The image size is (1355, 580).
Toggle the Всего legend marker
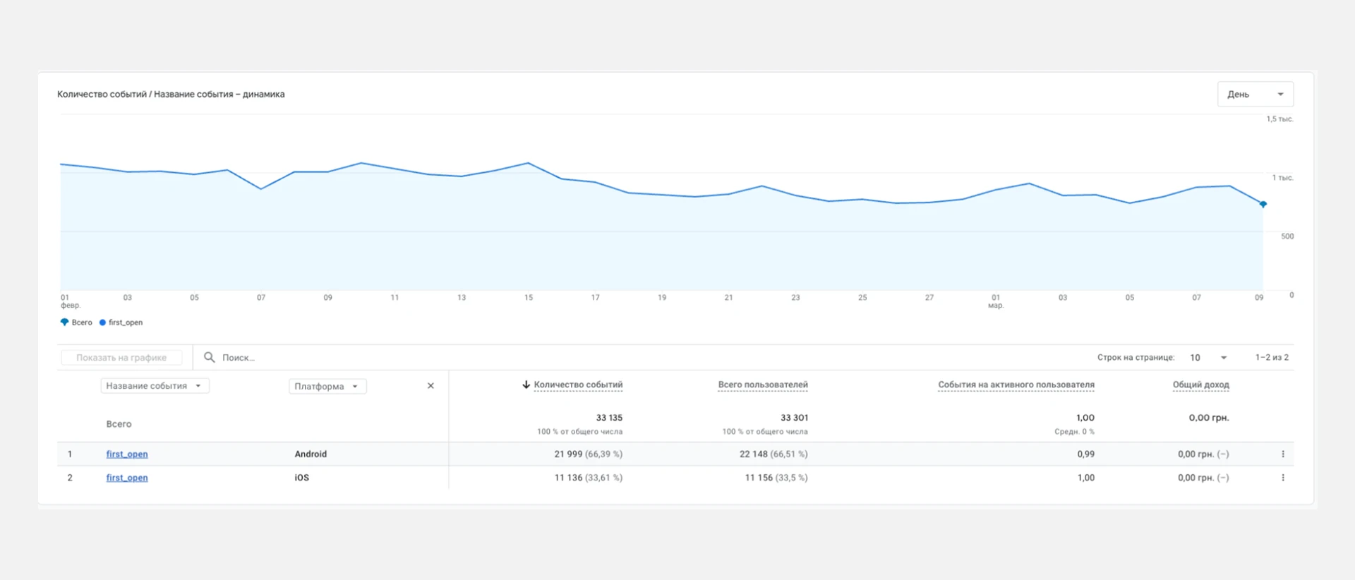pyautogui.click(x=65, y=322)
